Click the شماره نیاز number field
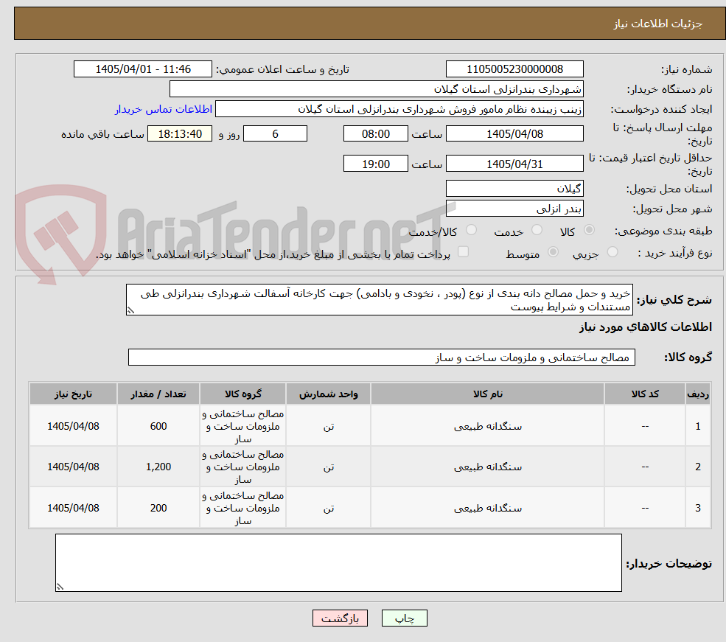Image resolution: width=726 pixels, height=642 pixels. point(514,69)
